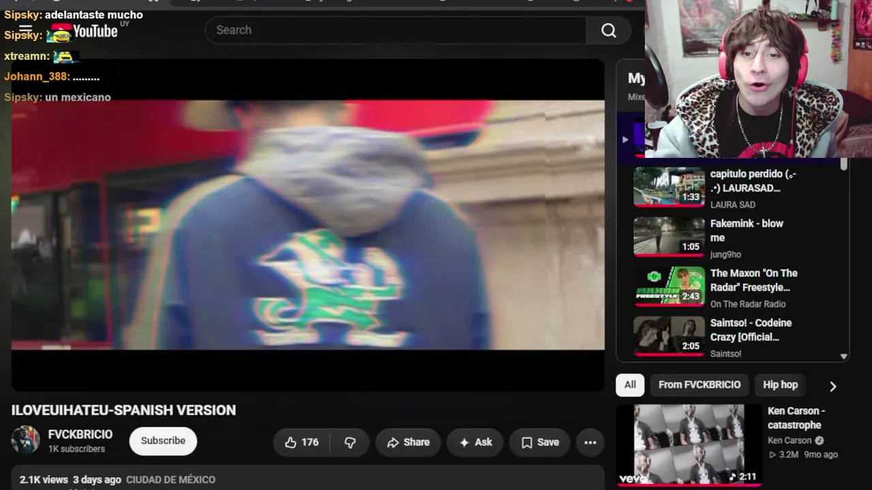Click the now-playing triangle in the playlist

point(625,140)
